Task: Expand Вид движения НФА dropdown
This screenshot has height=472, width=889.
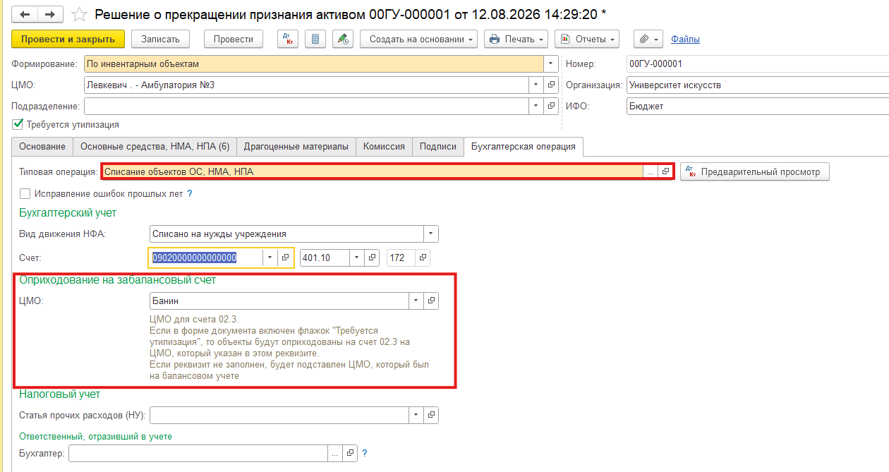Action: click(x=430, y=234)
